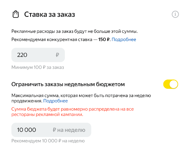Click the 'Ставка за заказ' heading

click(x=50, y=15)
